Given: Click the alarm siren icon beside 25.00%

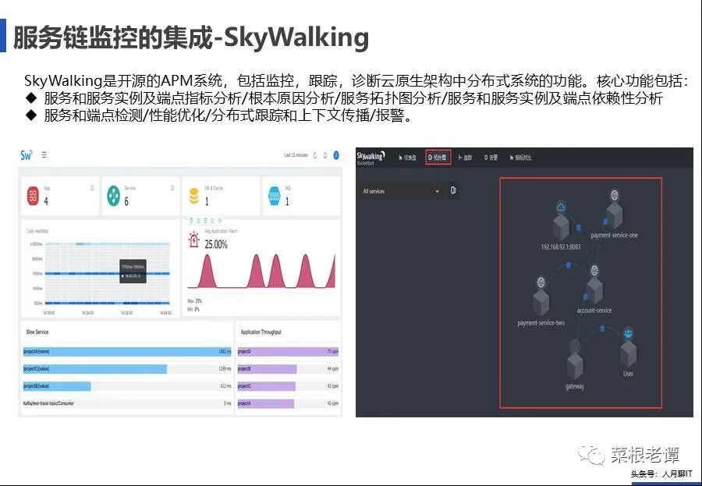Looking at the screenshot, I should (x=194, y=239).
